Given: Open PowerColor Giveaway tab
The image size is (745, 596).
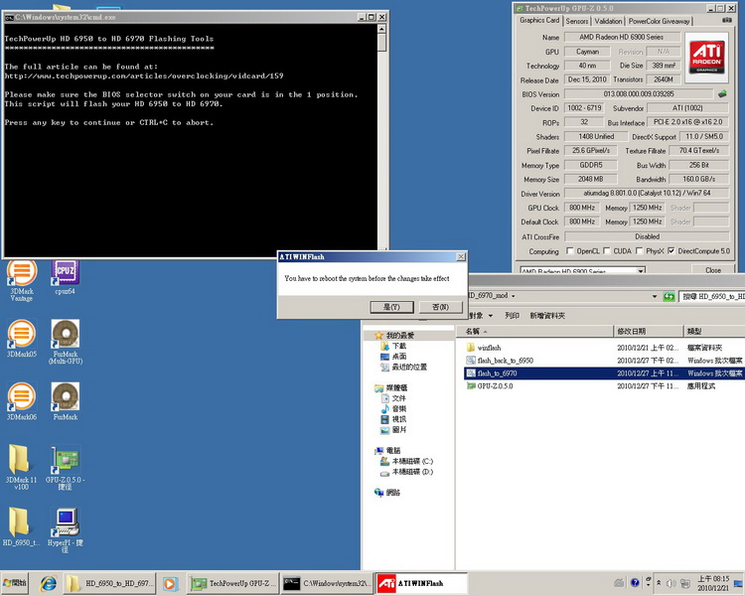Looking at the screenshot, I should point(659,21).
